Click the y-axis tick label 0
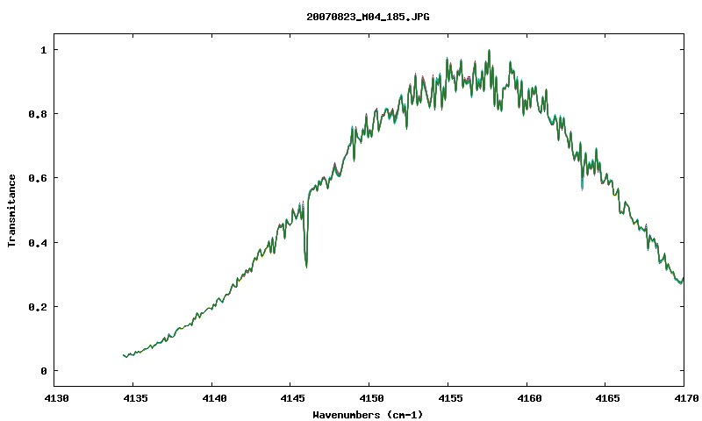 pyautogui.click(x=43, y=371)
